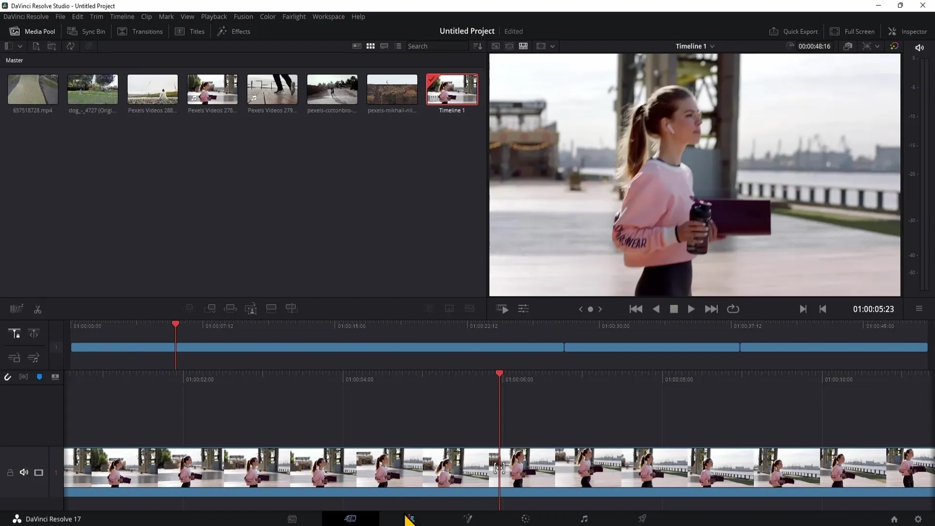The width and height of the screenshot is (935, 526).
Task: Click the Razor (blade) edit tool icon
Action: pyautogui.click(x=37, y=309)
